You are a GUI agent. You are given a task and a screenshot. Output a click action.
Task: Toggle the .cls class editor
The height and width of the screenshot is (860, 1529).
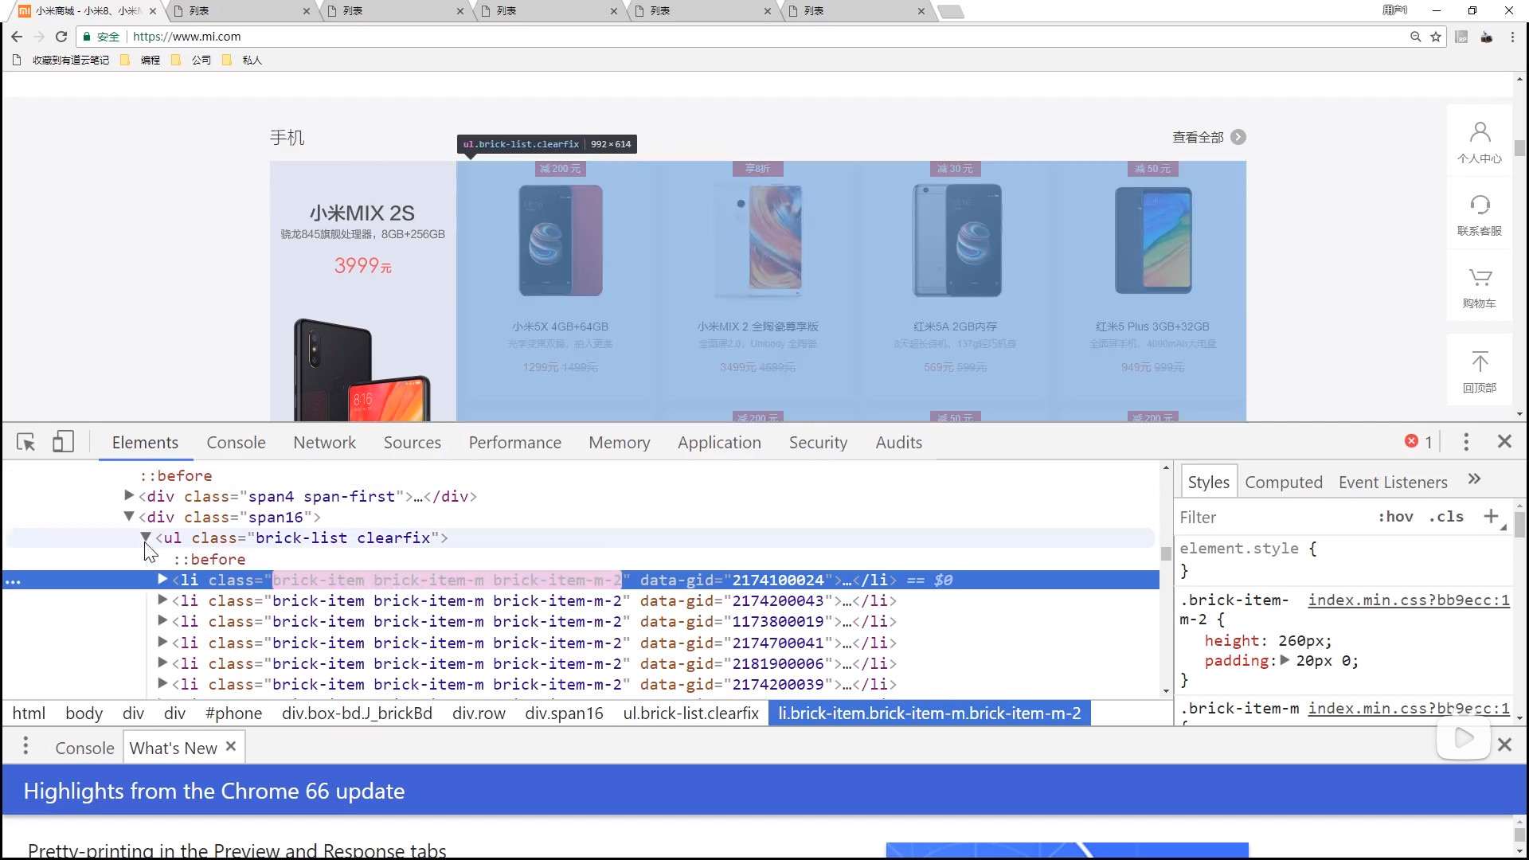click(1446, 517)
